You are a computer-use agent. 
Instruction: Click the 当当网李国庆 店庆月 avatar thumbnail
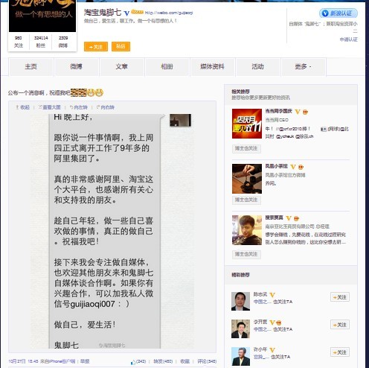point(247,124)
